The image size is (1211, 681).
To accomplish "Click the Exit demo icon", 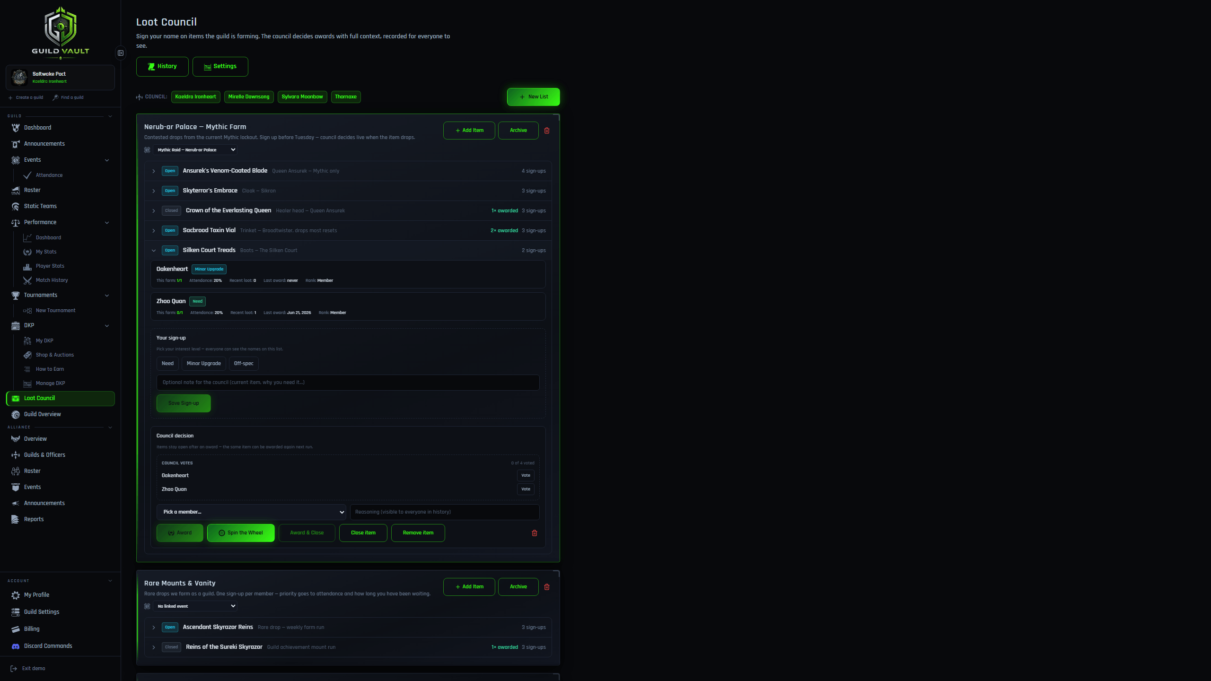I will pos(14,669).
